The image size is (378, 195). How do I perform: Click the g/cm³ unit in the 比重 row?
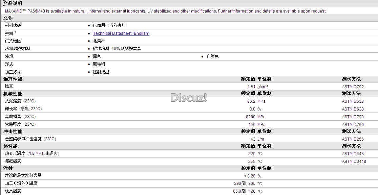click(x=262, y=87)
